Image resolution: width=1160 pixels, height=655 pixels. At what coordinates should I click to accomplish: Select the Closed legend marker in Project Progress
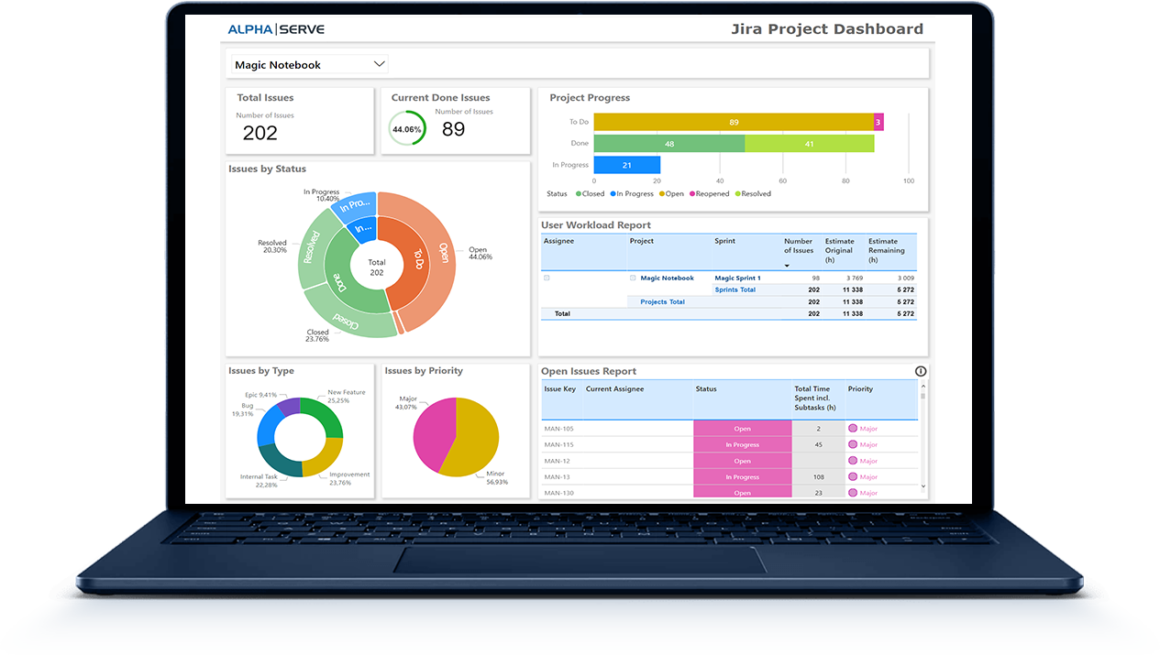[x=579, y=193]
